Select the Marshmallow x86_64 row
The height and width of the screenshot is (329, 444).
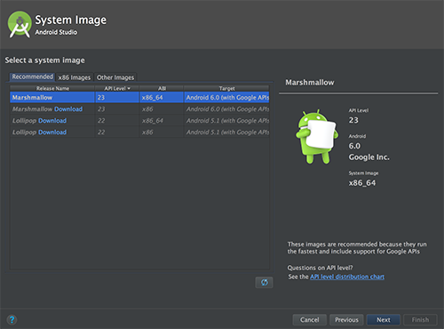139,98
